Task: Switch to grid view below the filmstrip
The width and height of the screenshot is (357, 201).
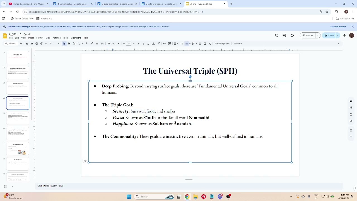Action: (x=5, y=186)
